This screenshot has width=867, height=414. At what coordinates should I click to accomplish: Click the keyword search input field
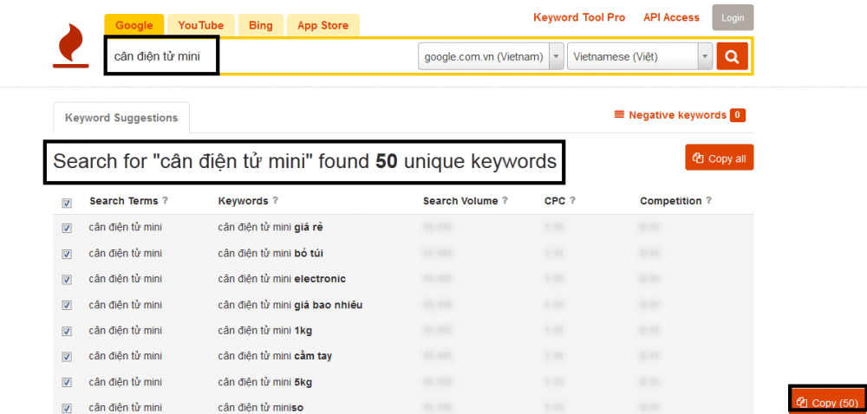(260, 56)
